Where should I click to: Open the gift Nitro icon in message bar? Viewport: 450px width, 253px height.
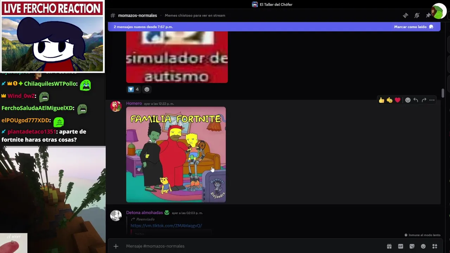(x=389, y=246)
